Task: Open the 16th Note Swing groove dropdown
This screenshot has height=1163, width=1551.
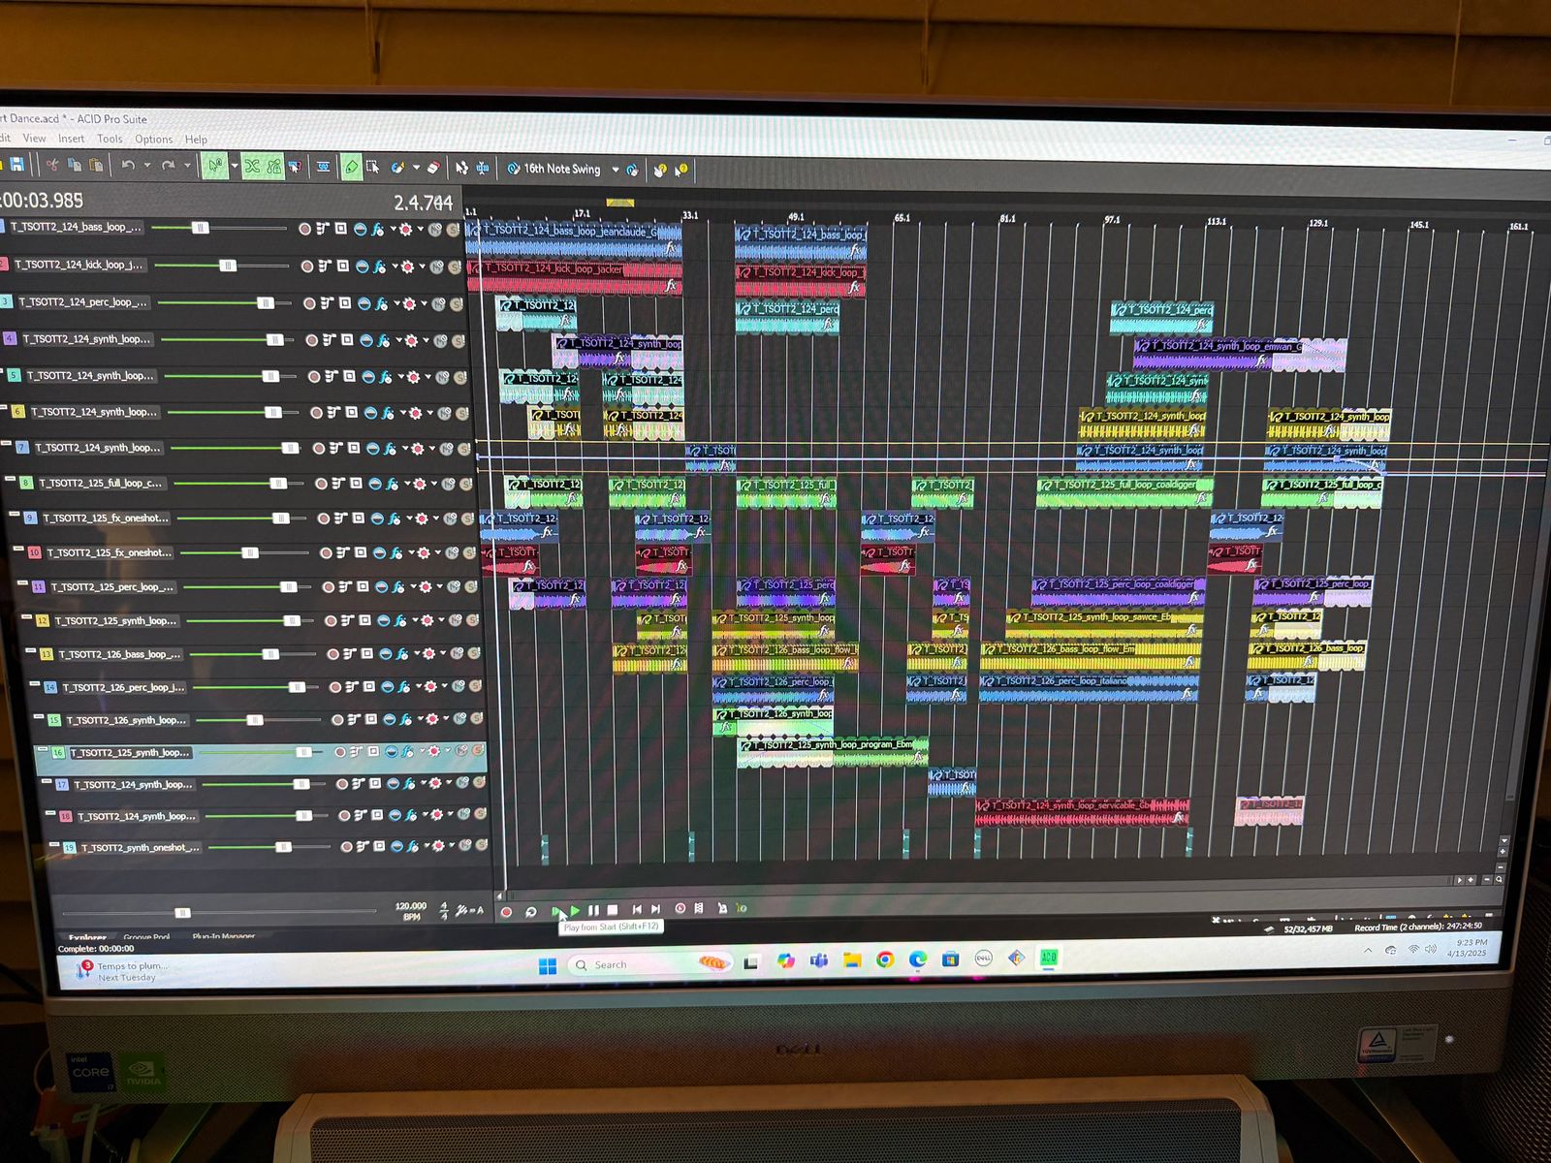Action: pyautogui.click(x=615, y=170)
